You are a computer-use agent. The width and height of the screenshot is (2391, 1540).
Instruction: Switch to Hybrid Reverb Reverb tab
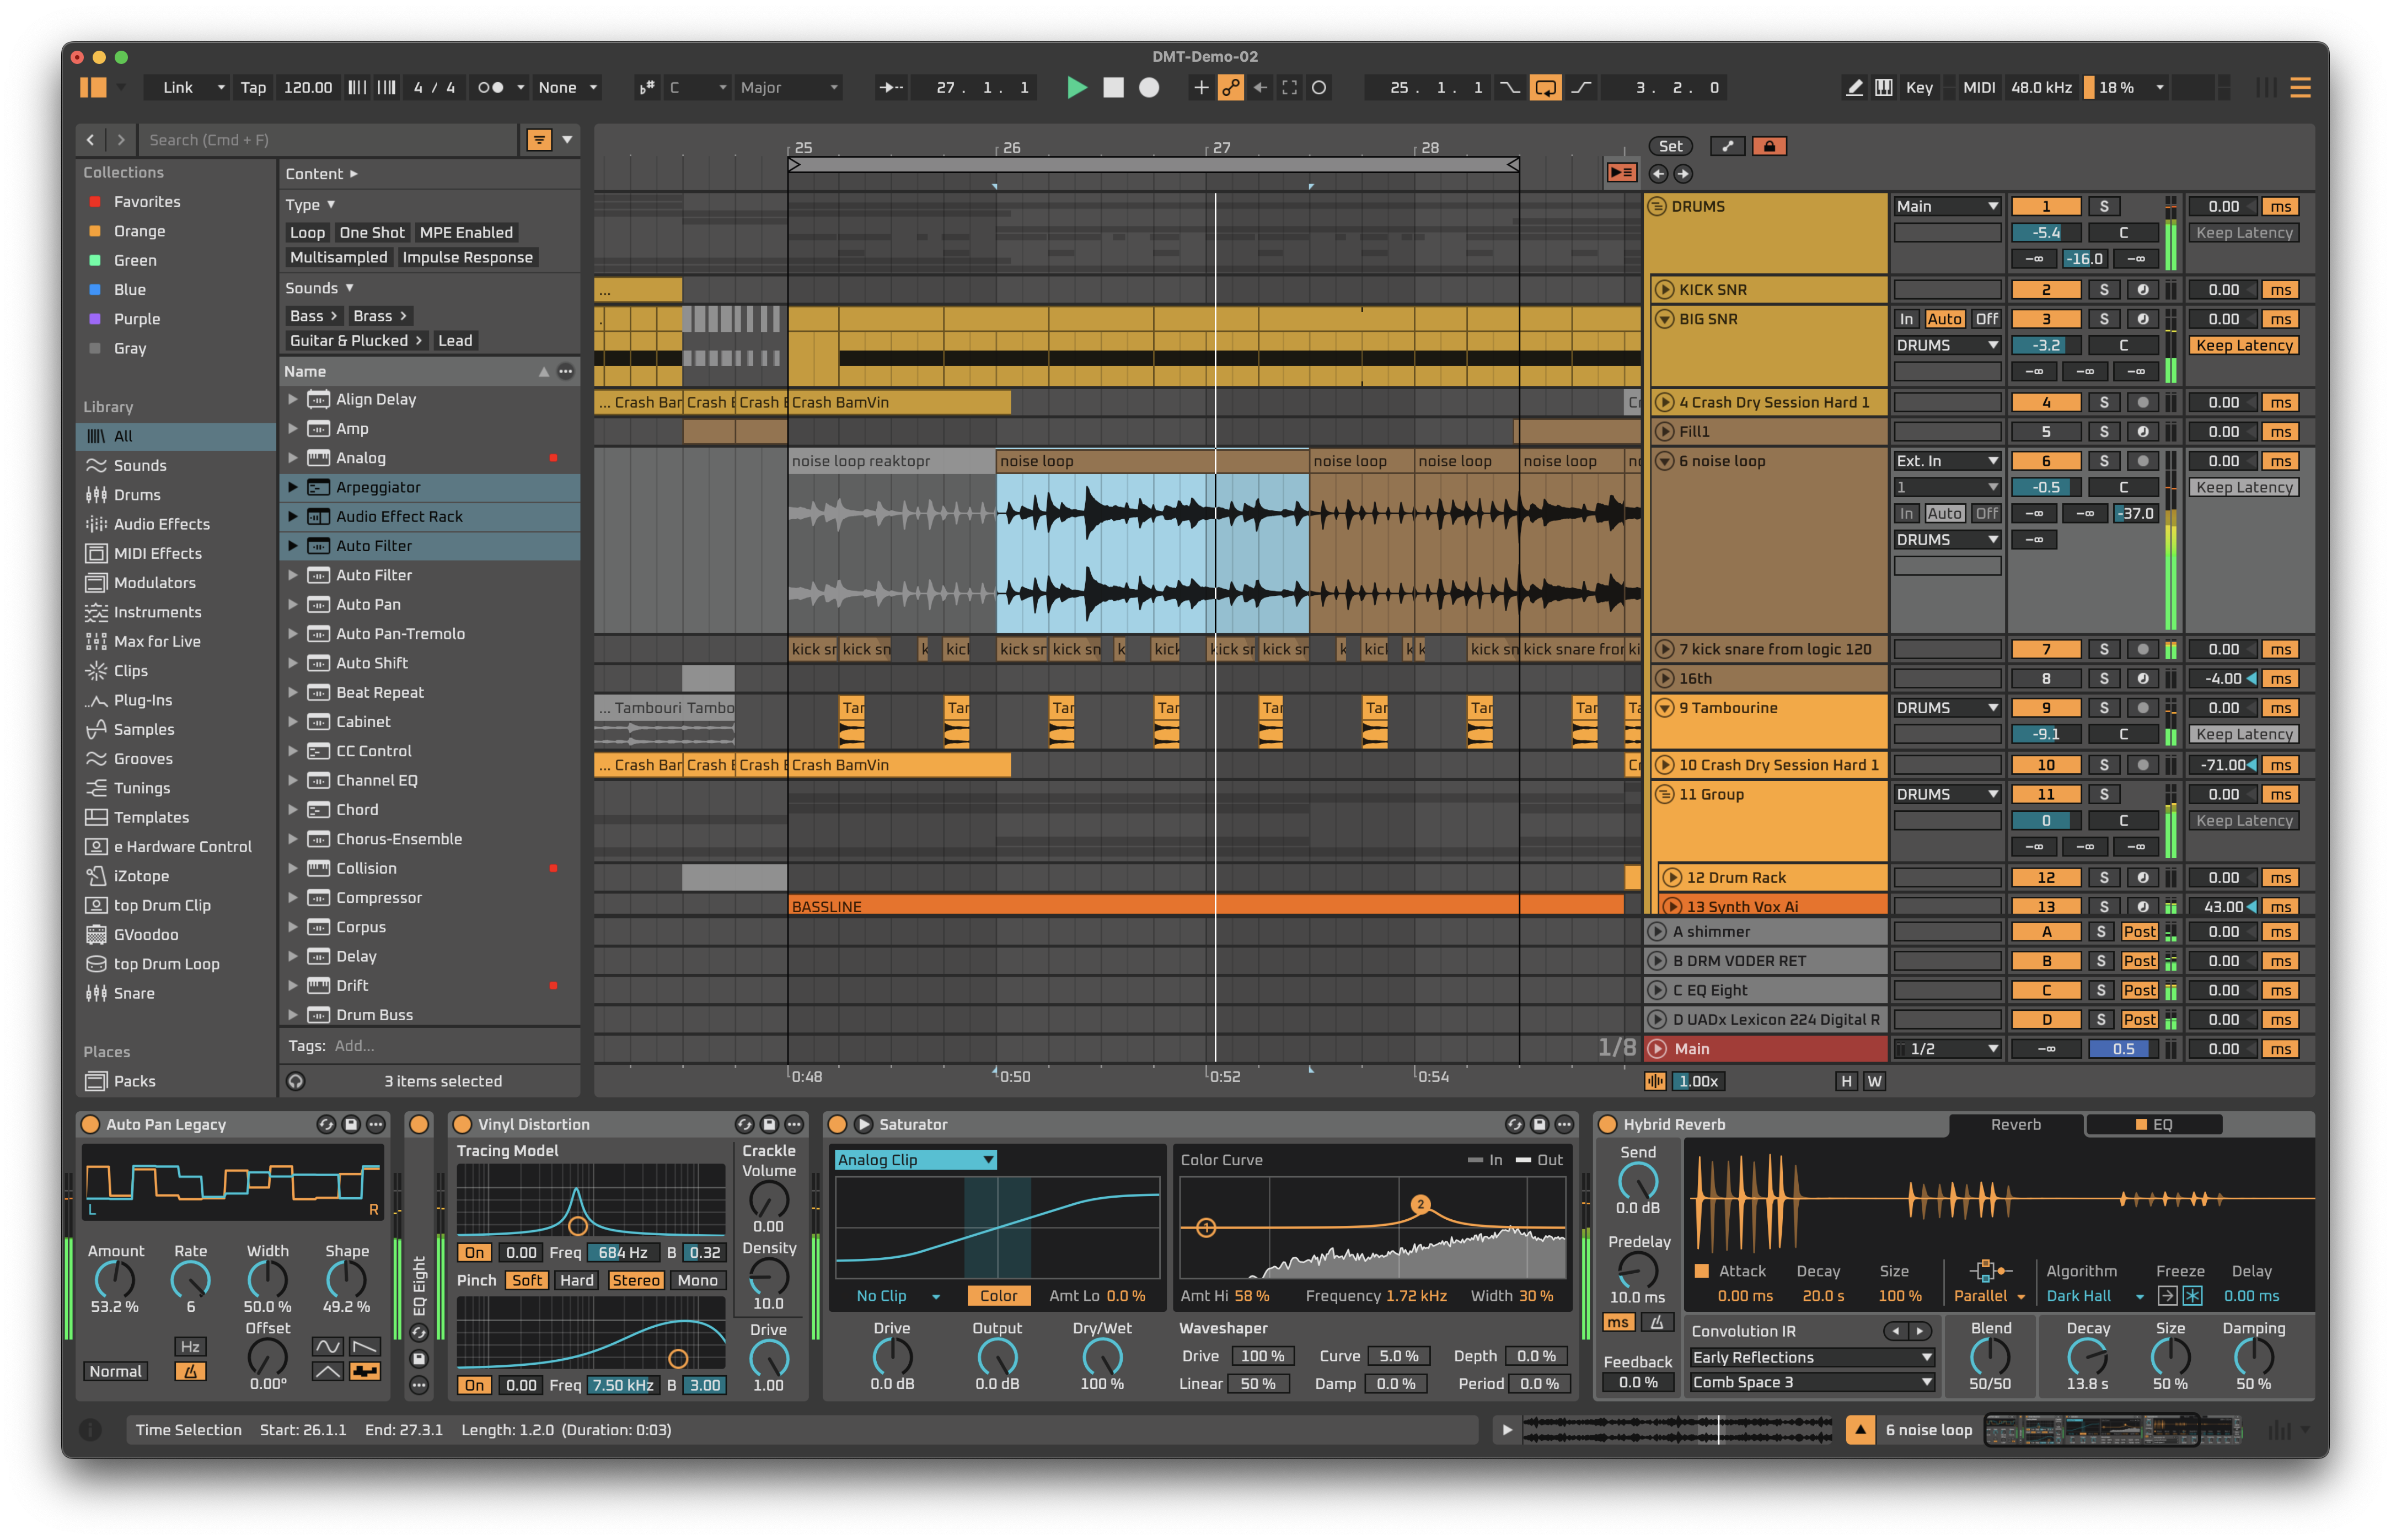pos(2015,1125)
